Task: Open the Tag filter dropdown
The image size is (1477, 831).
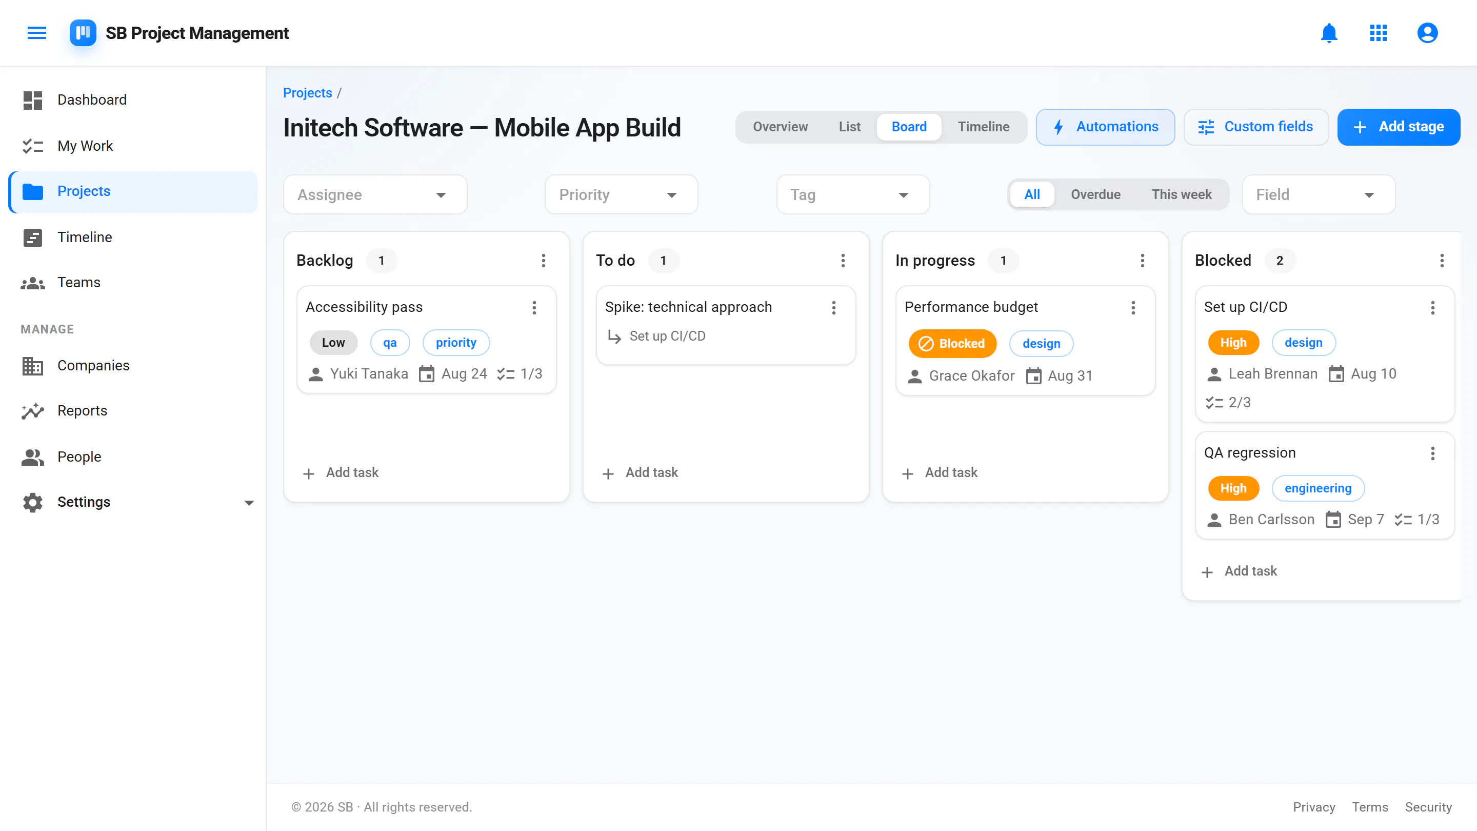Action: [852, 194]
